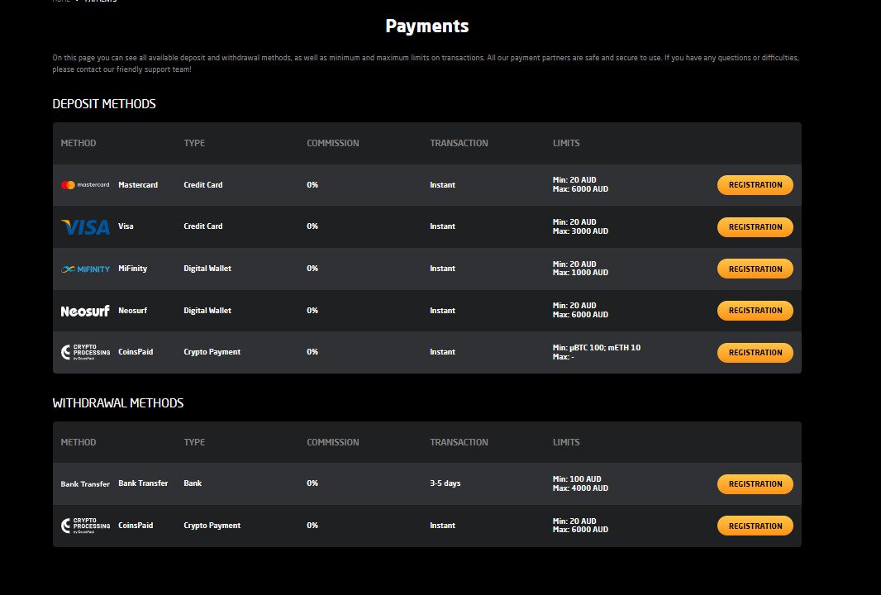
Task: Click the Bank type cell in withdrawal methods
Action: tap(193, 483)
